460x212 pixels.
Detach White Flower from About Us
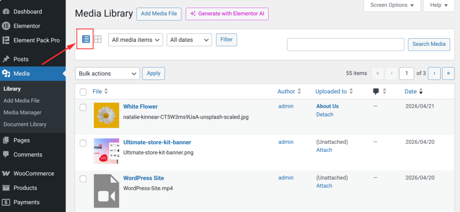(x=325, y=115)
